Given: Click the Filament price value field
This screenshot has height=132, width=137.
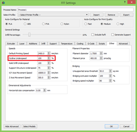Looking at the screenshot, I should tap(95, 58).
